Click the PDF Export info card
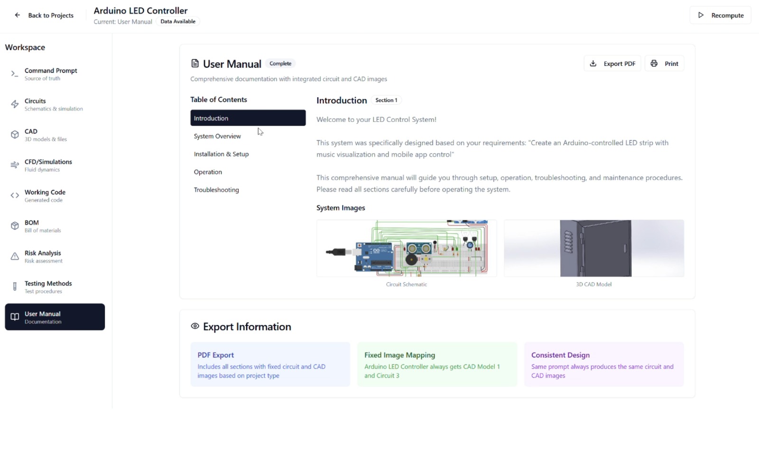The width and height of the screenshot is (759, 471). point(270,364)
